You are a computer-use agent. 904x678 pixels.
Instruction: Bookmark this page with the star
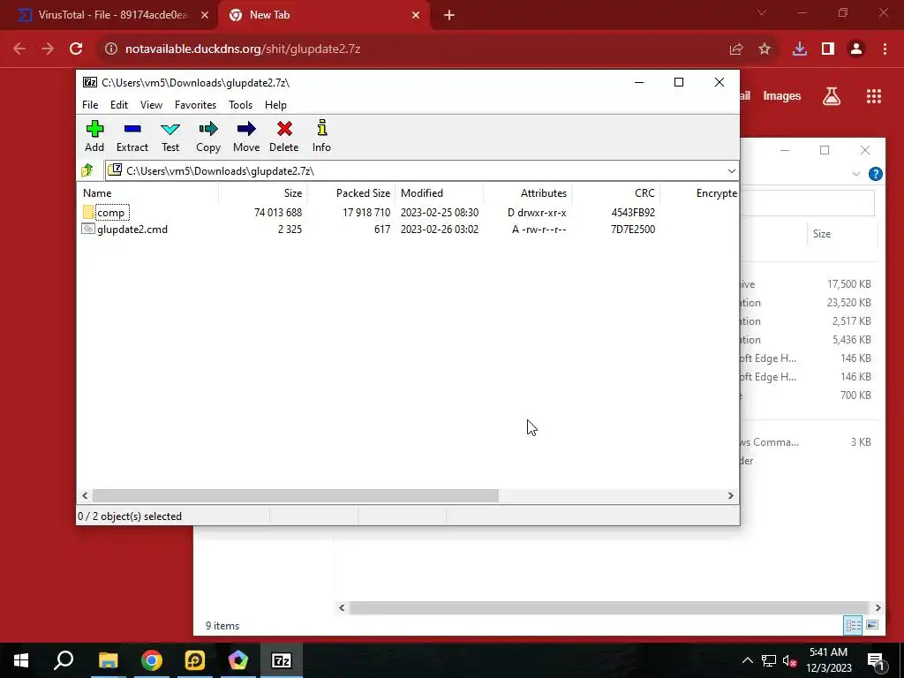tap(765, 49)
